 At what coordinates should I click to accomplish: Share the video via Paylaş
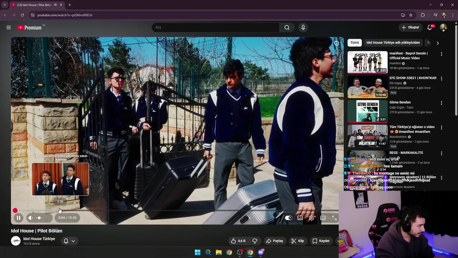[275, 241]
